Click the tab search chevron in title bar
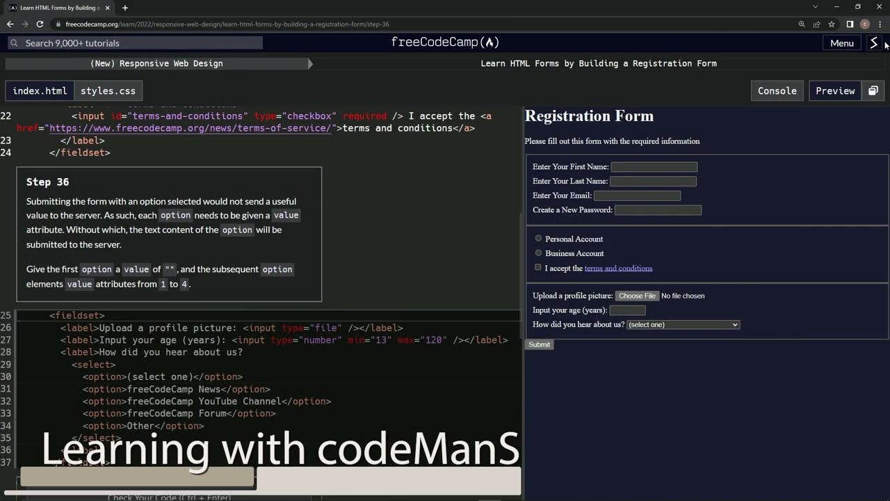This screenshot has height=501, width=890. tap(815, 7)
